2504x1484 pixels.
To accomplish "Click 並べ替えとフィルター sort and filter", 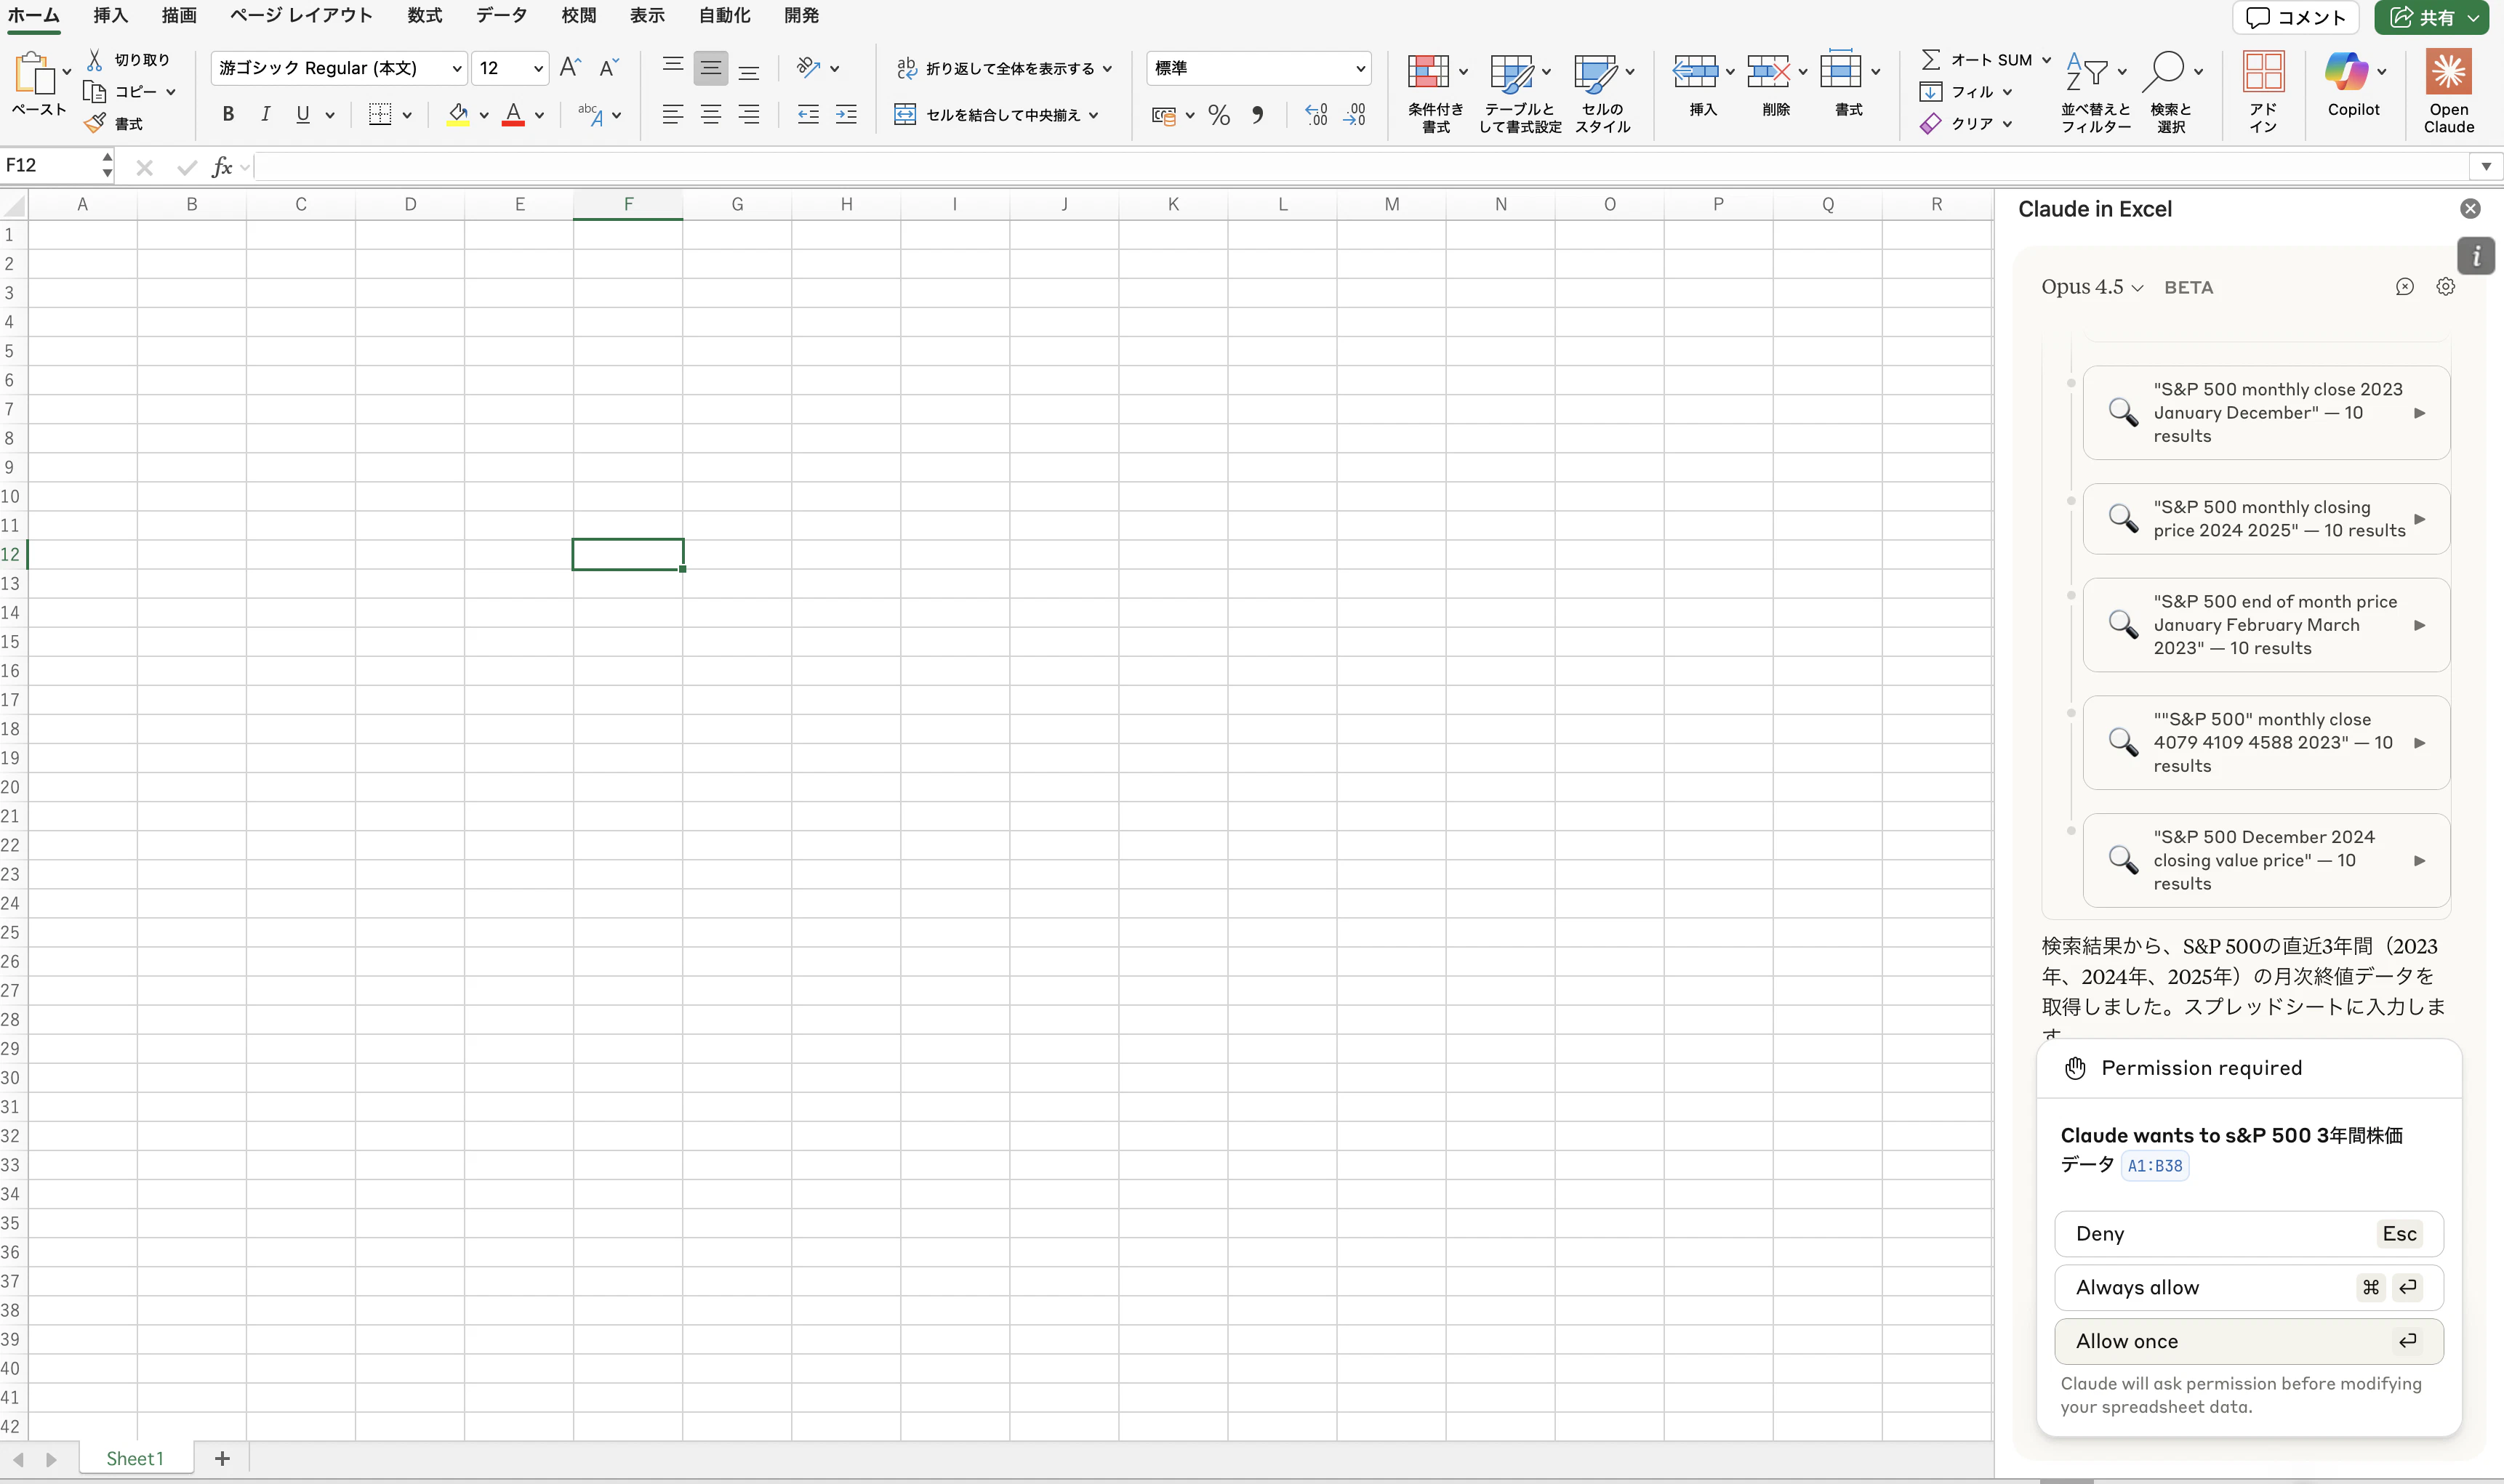I will [2094, 90].
